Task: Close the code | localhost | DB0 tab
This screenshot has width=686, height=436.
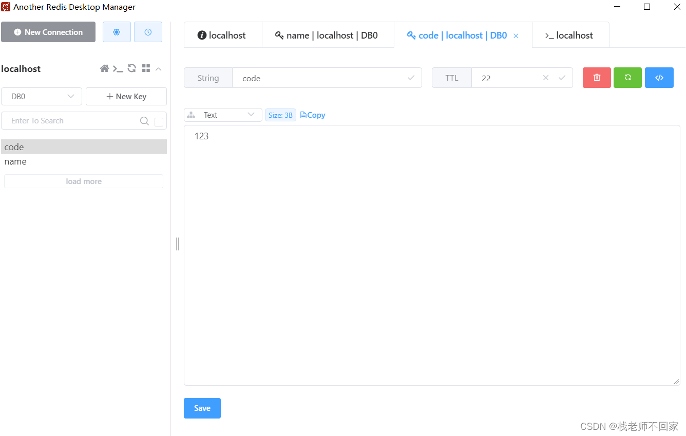Action: (516, 36)
